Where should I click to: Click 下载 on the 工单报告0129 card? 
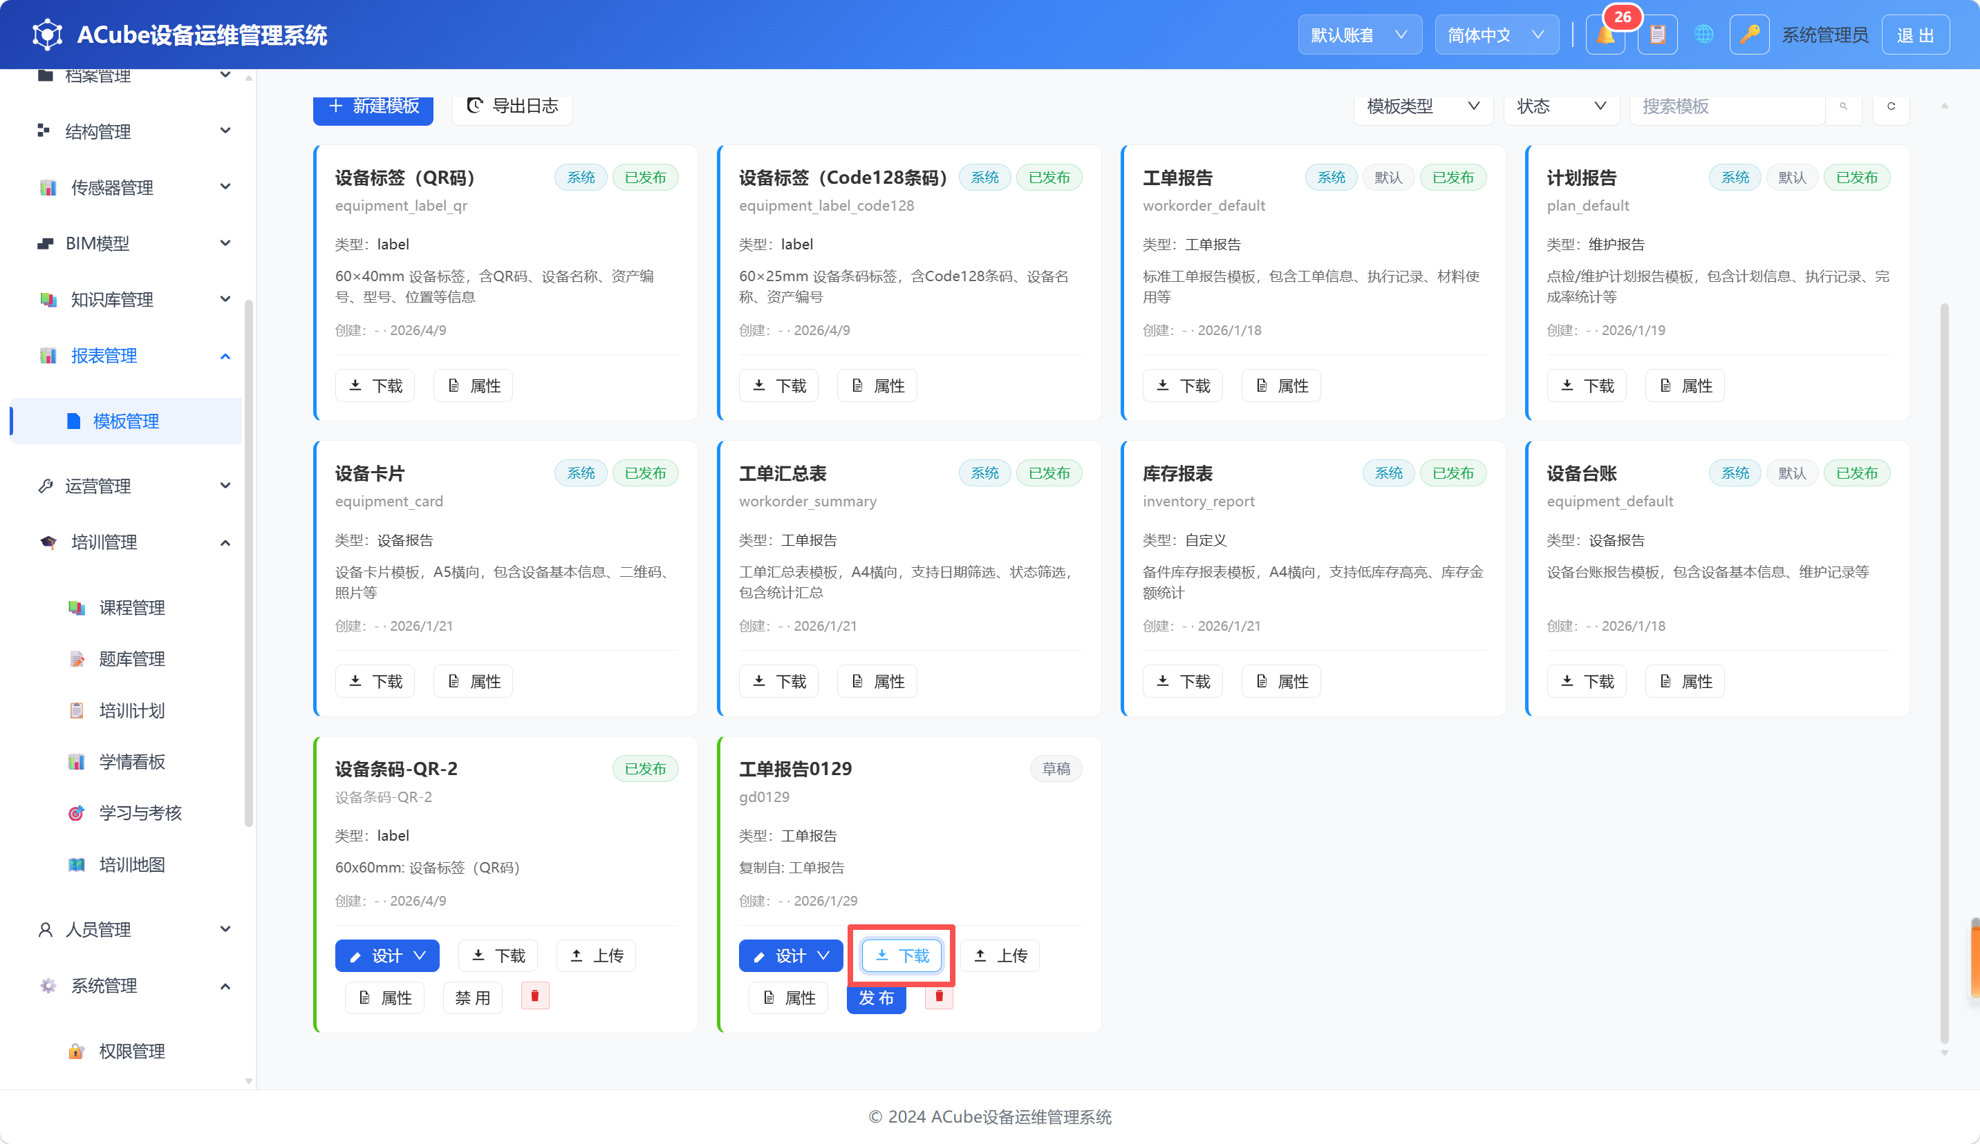click(902, 955)
